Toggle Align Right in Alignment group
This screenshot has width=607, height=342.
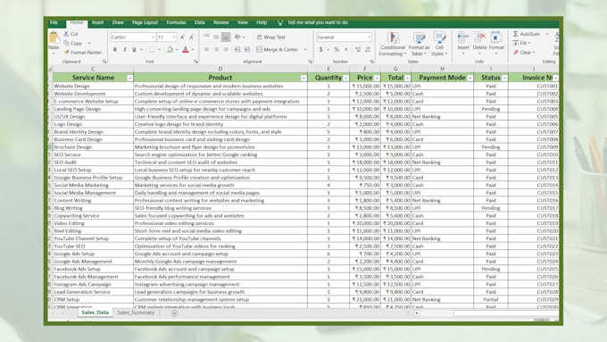click(226, 50)
